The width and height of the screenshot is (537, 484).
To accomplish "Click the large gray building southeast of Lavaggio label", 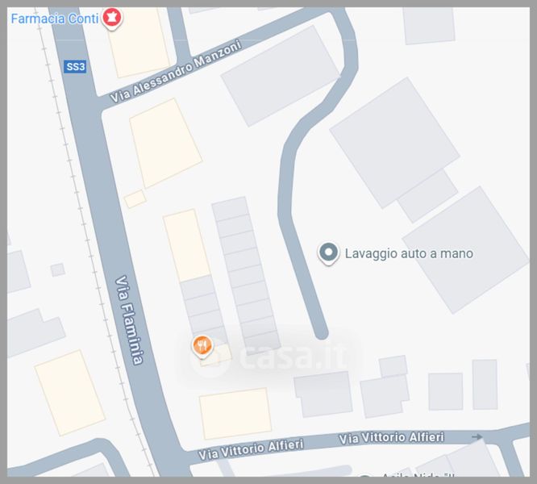I will coord(466,250).
